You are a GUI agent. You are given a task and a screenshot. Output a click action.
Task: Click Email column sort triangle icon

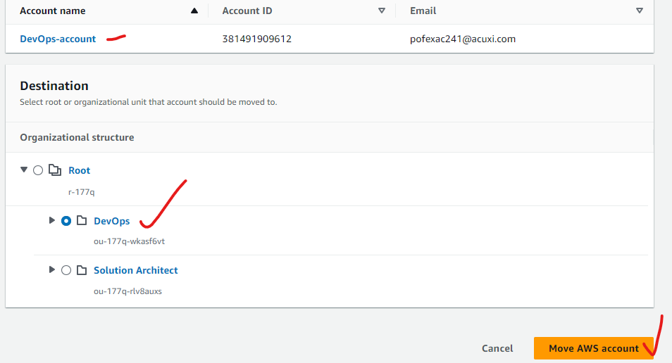click(x=639, y=11)
